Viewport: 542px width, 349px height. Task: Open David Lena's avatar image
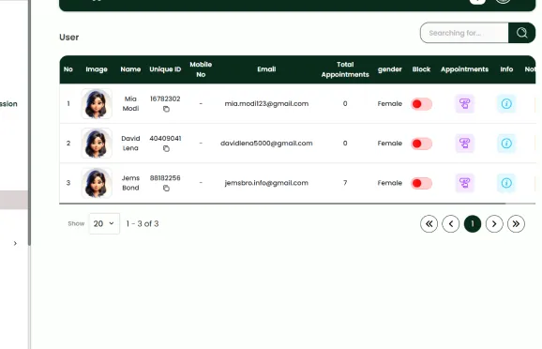click(97, 144)
